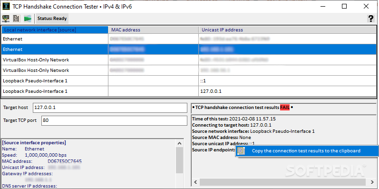Click the ::1 unicast IP cell
The width and height of the screenshot is (379, 189).
tap(288, 81)
